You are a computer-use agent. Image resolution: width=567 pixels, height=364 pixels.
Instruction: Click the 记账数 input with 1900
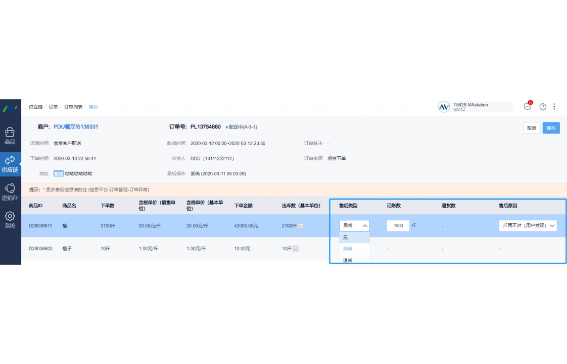398,225
